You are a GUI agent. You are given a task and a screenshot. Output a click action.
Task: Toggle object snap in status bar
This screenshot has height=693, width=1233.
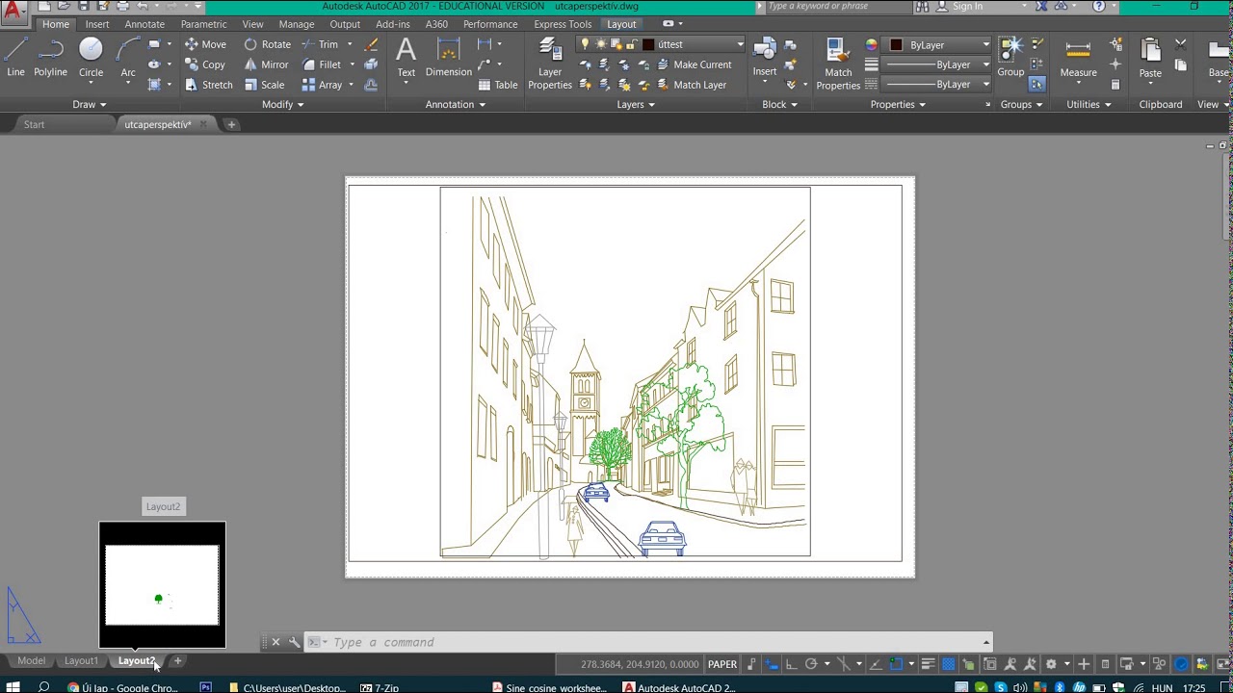tap(896, 664)
